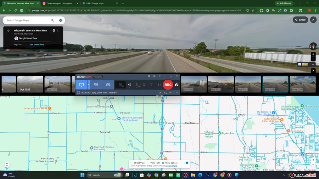This screenshot has width=319, height=179.
Task: Select Bandicam game recording mode
Action: (108, 85)
